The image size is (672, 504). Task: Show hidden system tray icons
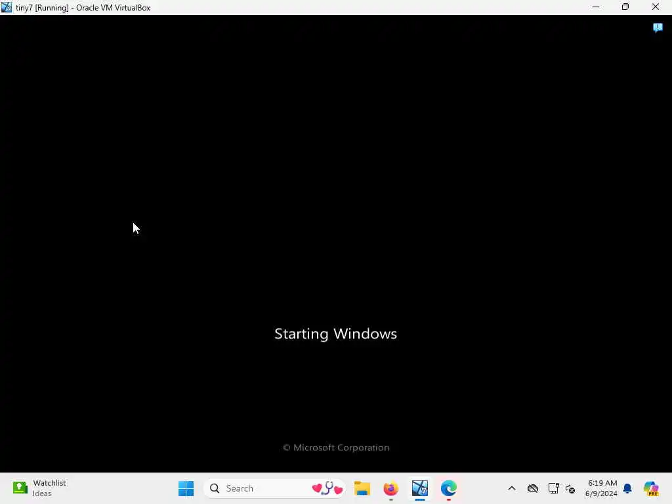pyautogui.click(x=512, y=488)
